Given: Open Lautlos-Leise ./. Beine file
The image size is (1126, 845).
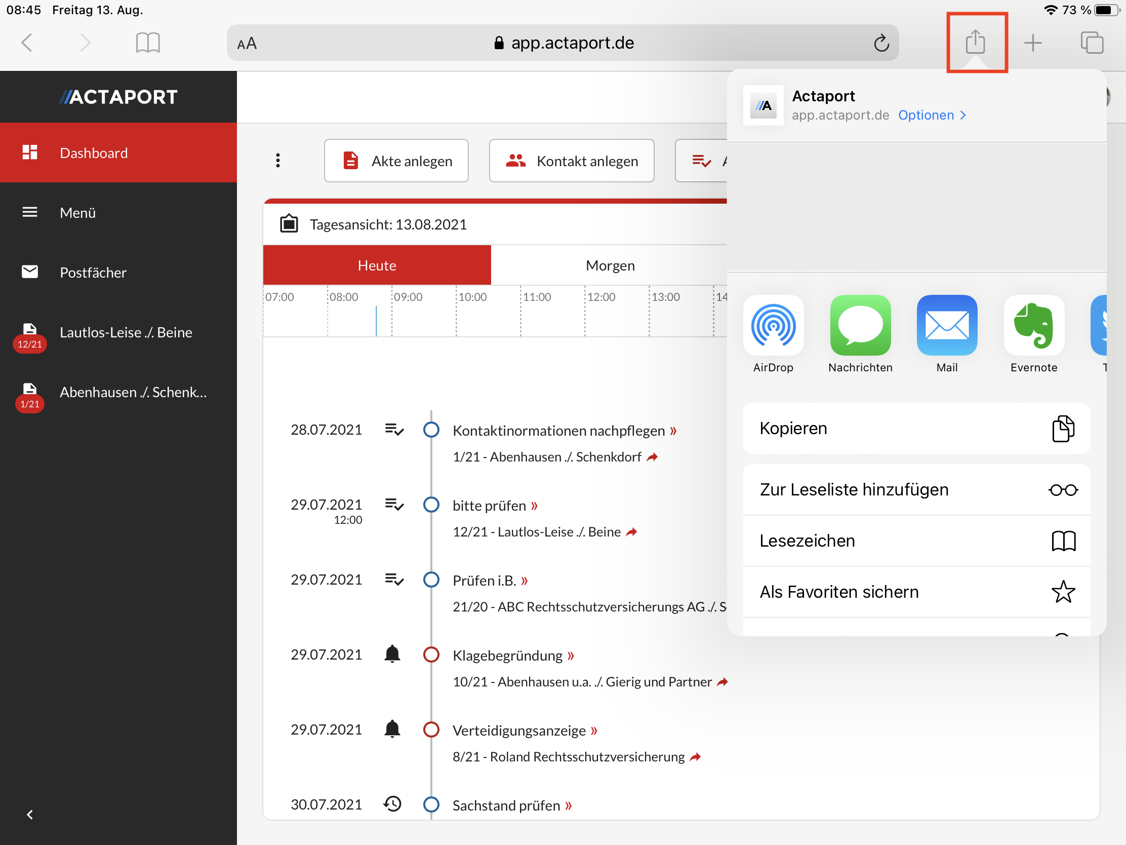Looking at the screenshot, I should tap(118, 332).
